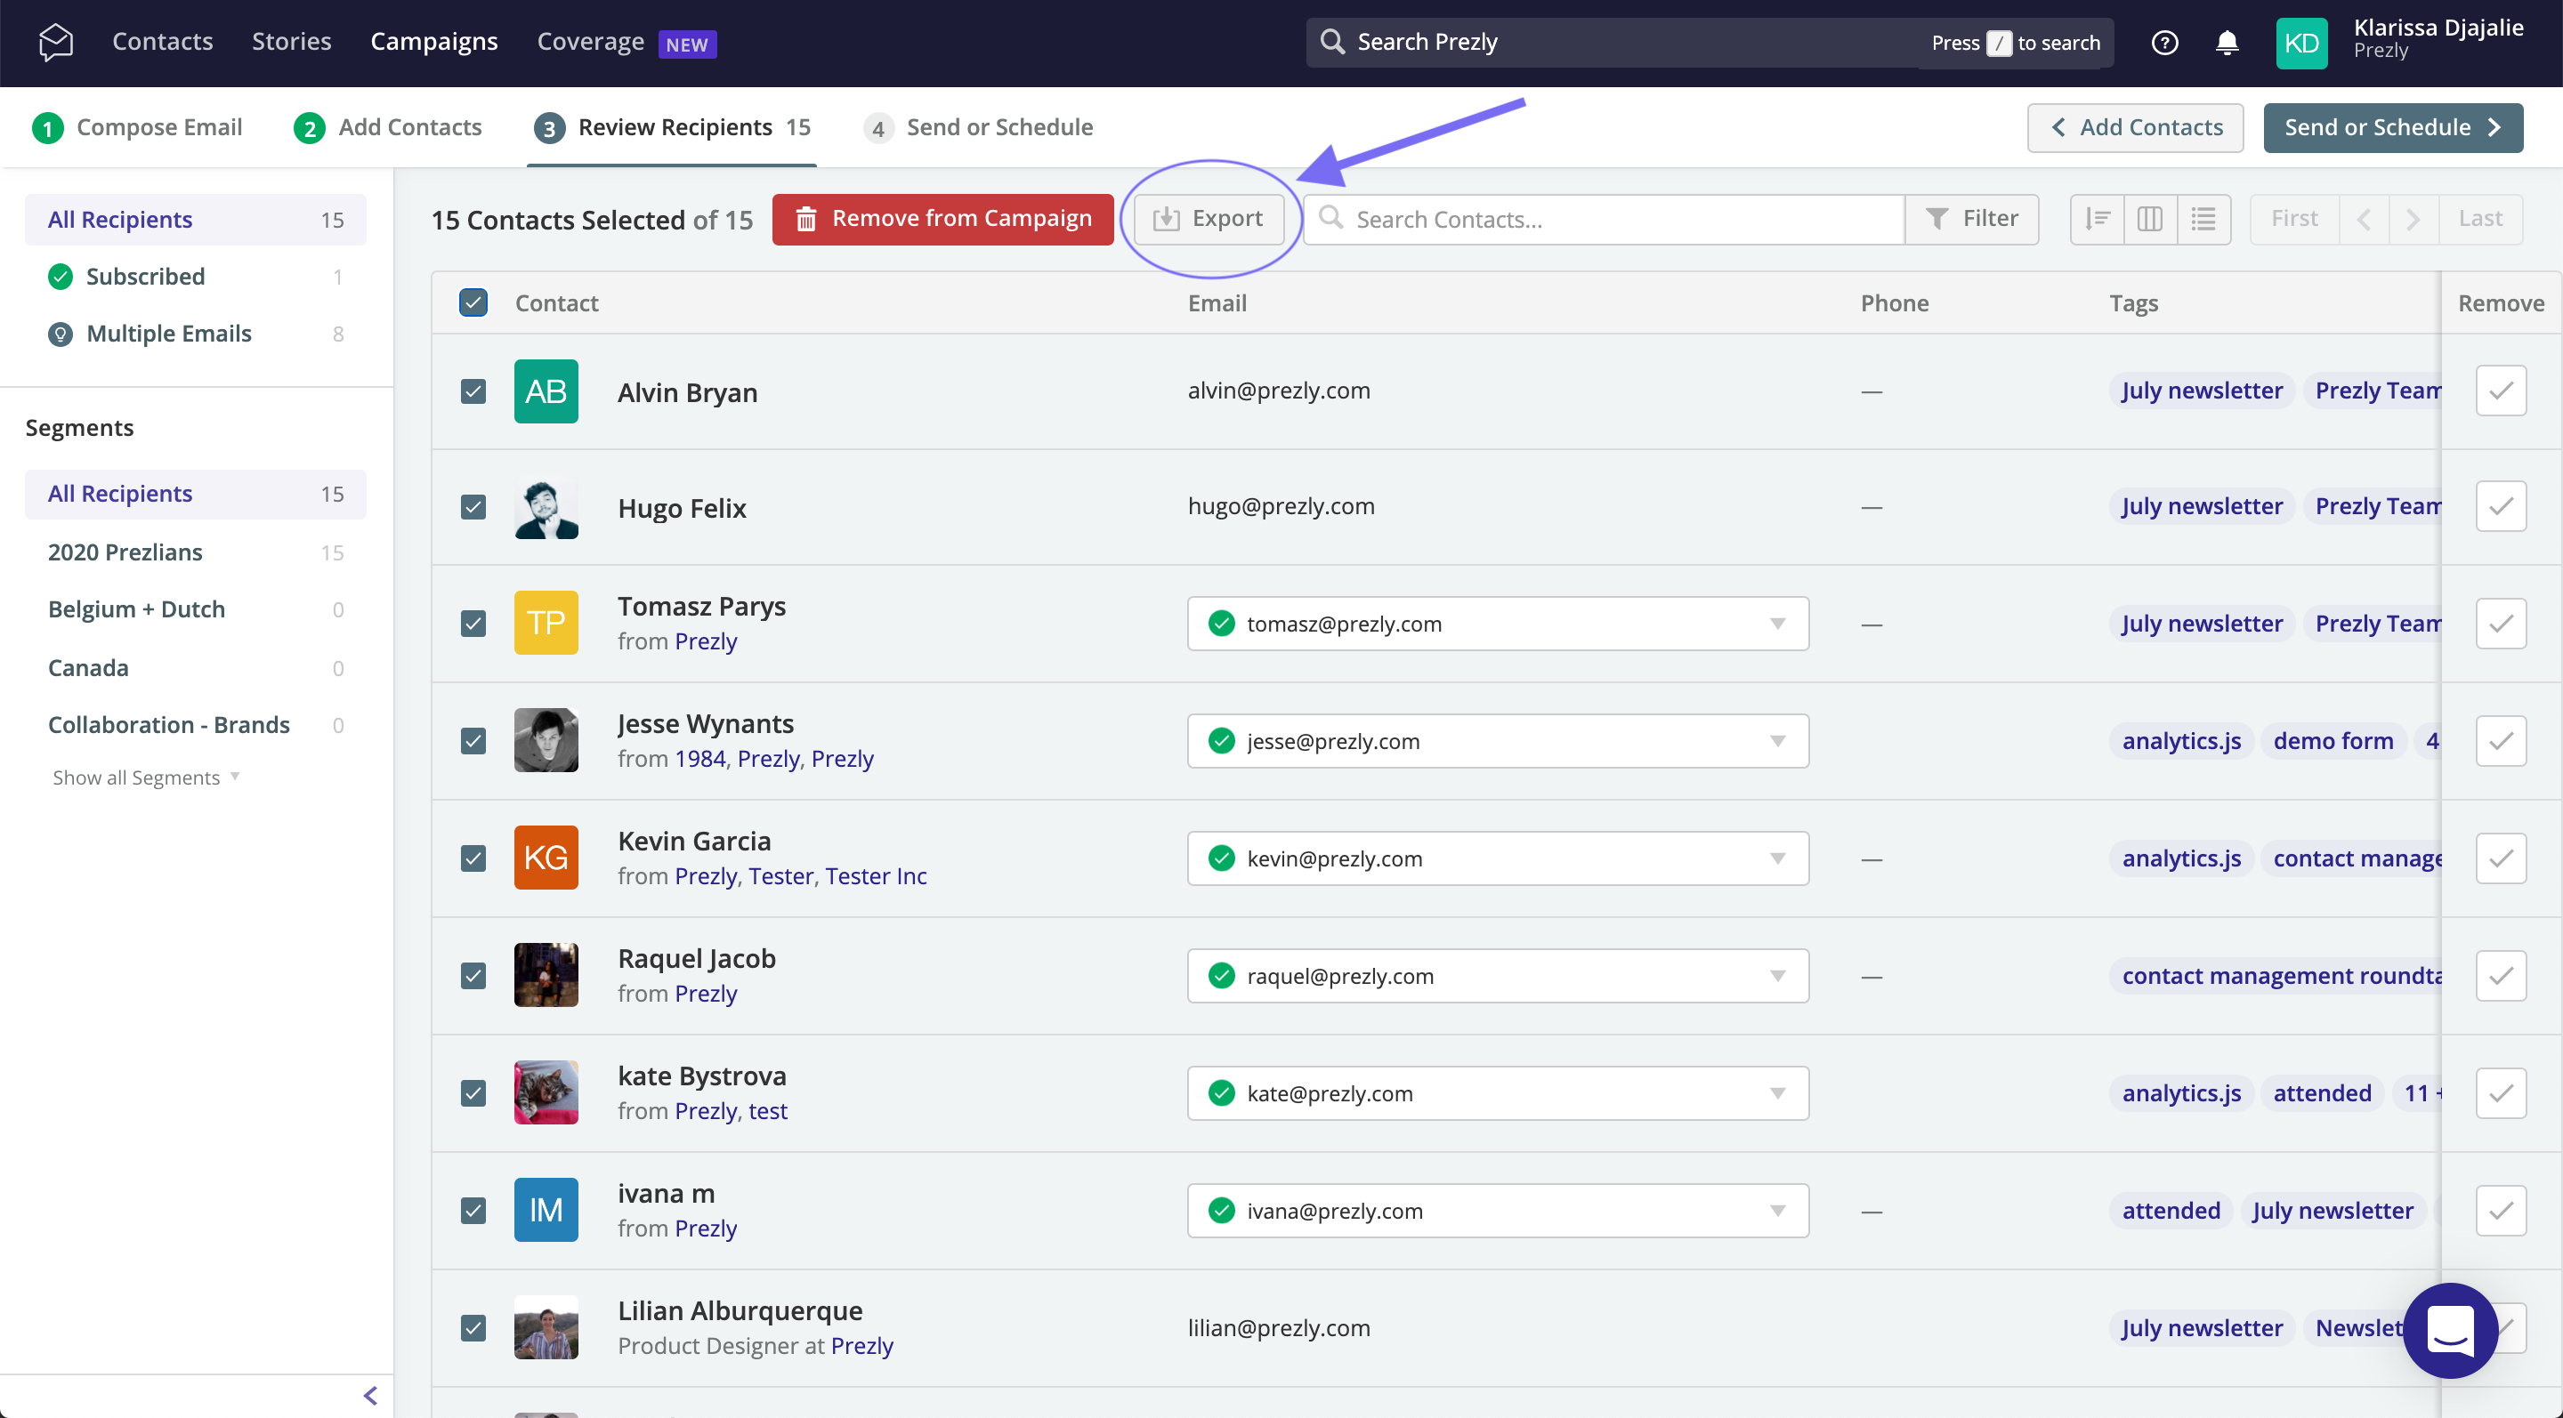Click the Prezly logo icon
This screenshot has height=1418, width=2563.
[56, 42]
